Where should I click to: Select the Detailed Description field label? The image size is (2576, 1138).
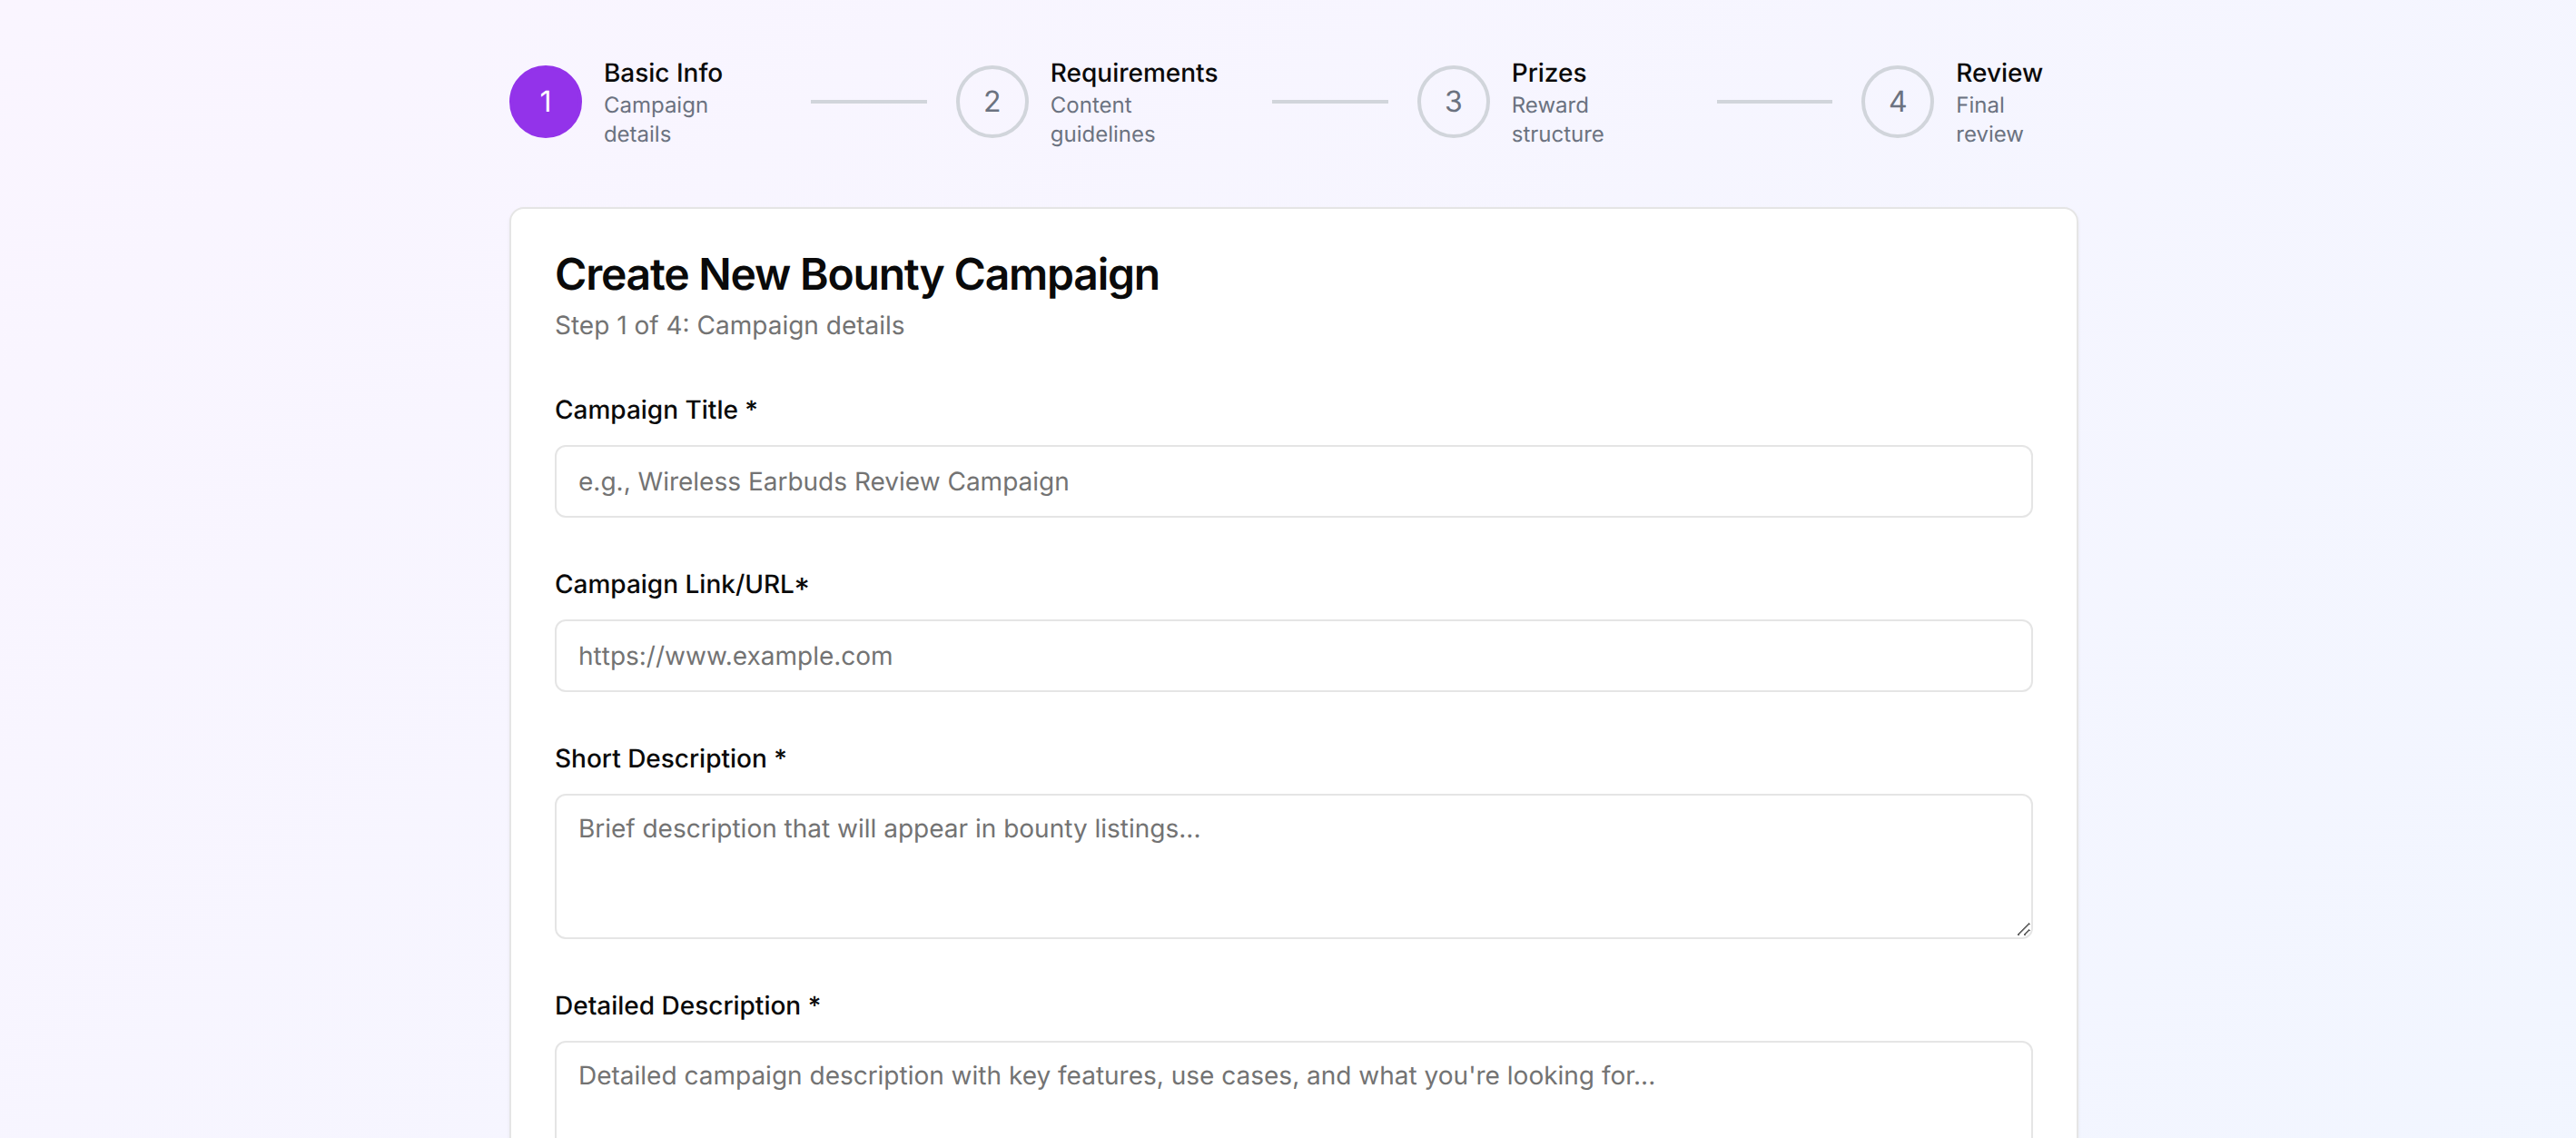[687, 1004]
